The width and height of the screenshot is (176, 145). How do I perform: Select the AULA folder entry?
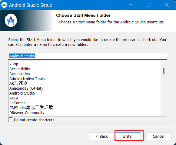pyautogui.click(x=14, y=98)
